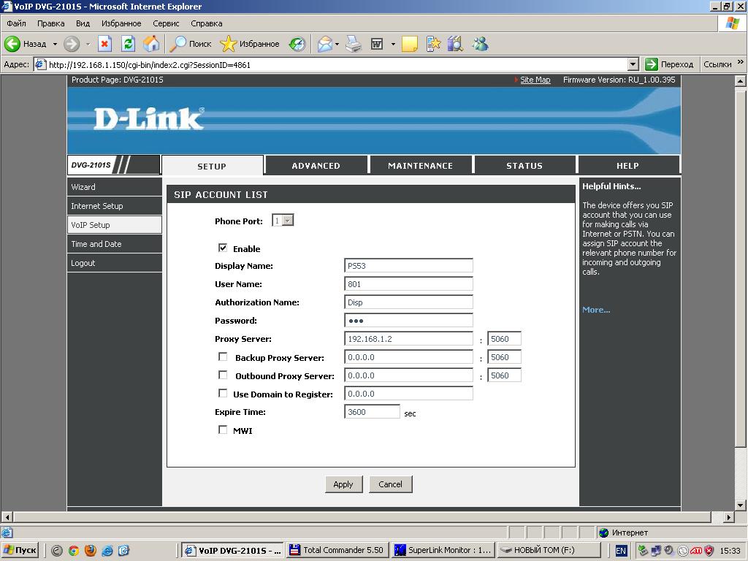Click the Apply button
Image resolution: width=748 pixels, height=561 pixels.
click(343, 484)
